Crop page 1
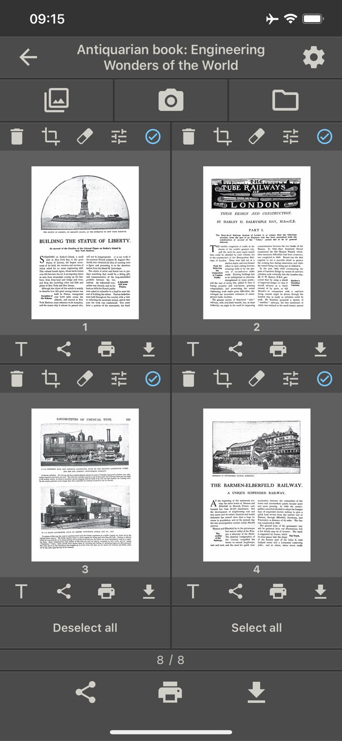The width and height of the screenshot is (342, 741). point(51,136)
